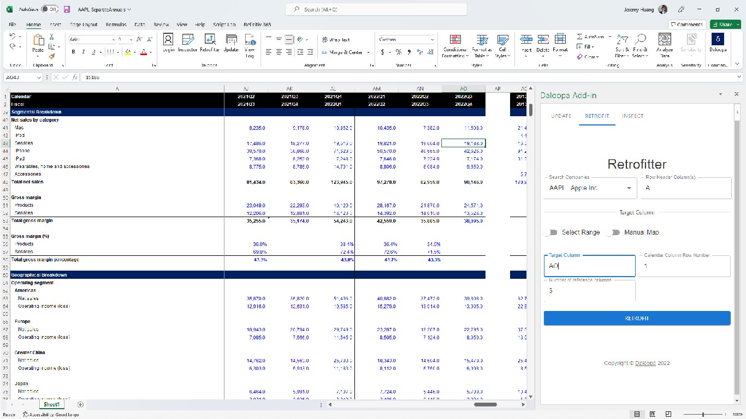The image size is (746, 419).
Task: Collapse the ribbon with the chevron
Action: click(x=738, y=64)
